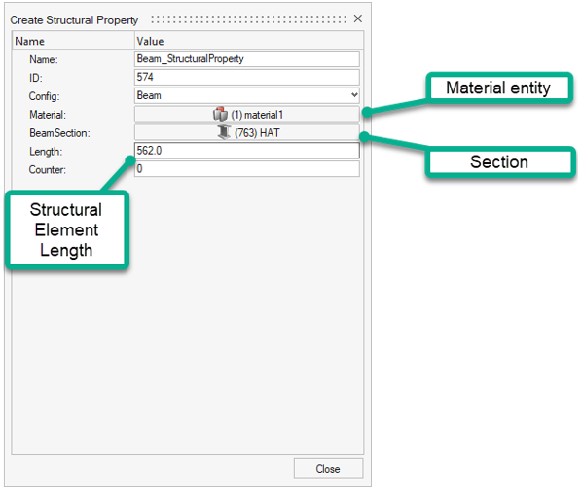Select the (763) HAT section text
Image resolution: width=582 pixels, height=492 pixels.
pyautogui.click(x=257, y=133)
